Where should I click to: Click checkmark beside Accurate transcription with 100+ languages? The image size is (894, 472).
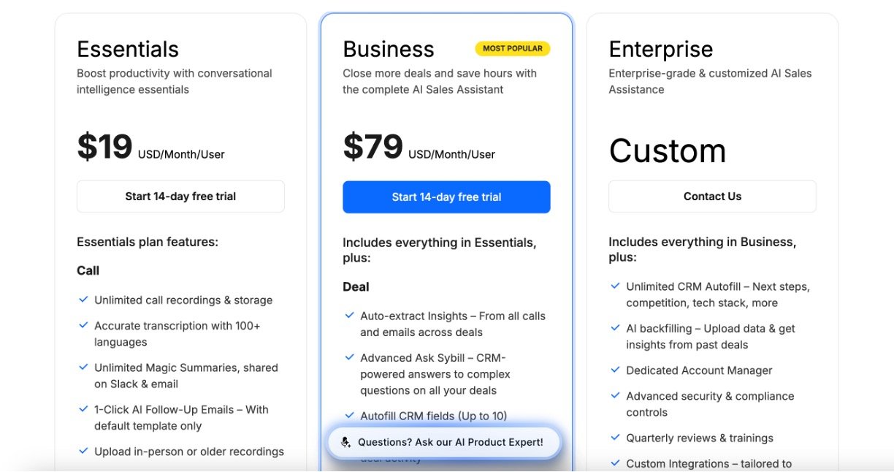click(x=83, y=326)
